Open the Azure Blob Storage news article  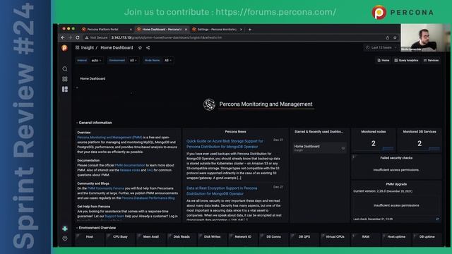pos(225,144)
